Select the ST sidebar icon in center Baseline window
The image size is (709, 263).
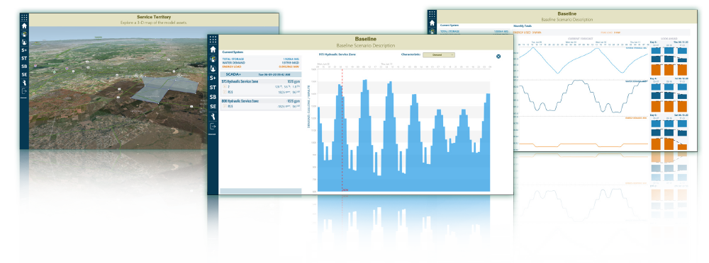click(x=213, y=88)
